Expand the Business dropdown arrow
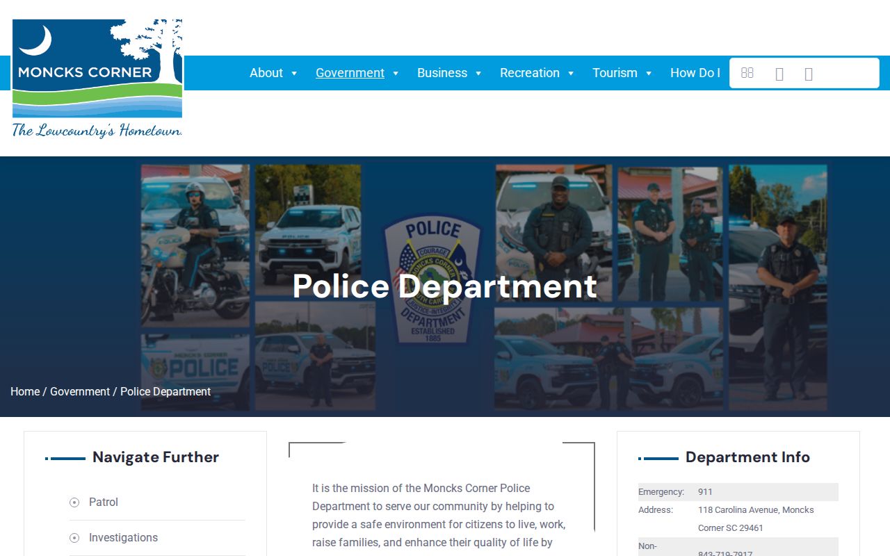The image size is (890, 556). [x=478, y=74]
